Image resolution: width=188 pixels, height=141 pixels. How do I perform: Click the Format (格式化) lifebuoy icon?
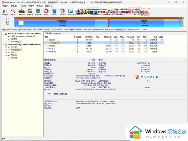(46, 12)
